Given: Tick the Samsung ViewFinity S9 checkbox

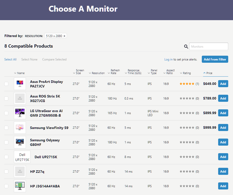Looking at the screenshot, I should [6, 128].
